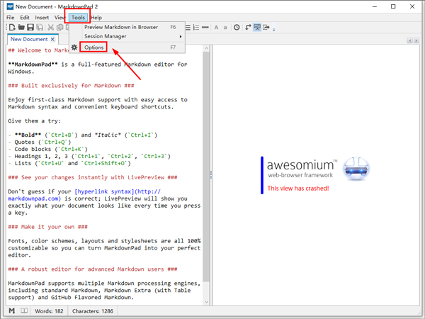425x319 pixels.
Task: Open the Insert menu
Action: 43,18
